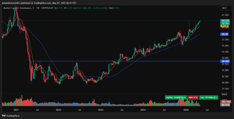Click the green 65.23% current price label
The width and height of the screenshot is (234, 119).
point(225,20)
